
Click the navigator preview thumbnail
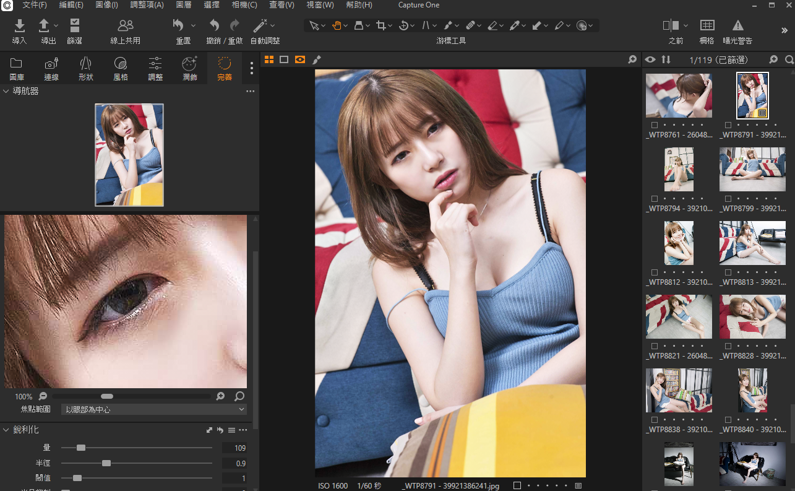[129, 155]
